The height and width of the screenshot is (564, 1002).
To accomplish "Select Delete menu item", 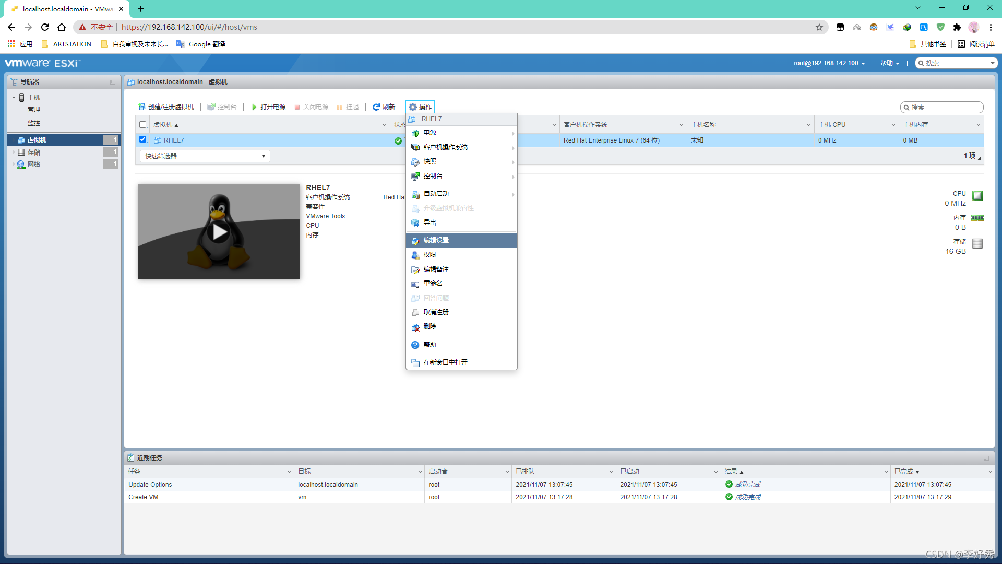I will (x=461, y=326).
